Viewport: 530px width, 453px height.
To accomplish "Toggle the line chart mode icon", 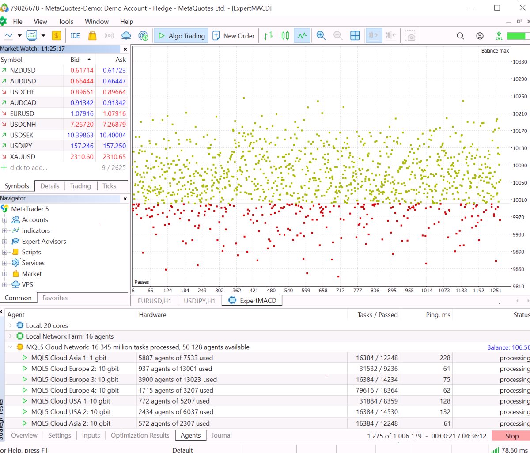I will tap(302, 36).
